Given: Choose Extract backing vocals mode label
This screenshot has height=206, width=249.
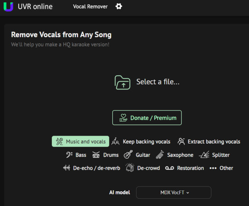Looking at the screenshot, I should point(214,142).
